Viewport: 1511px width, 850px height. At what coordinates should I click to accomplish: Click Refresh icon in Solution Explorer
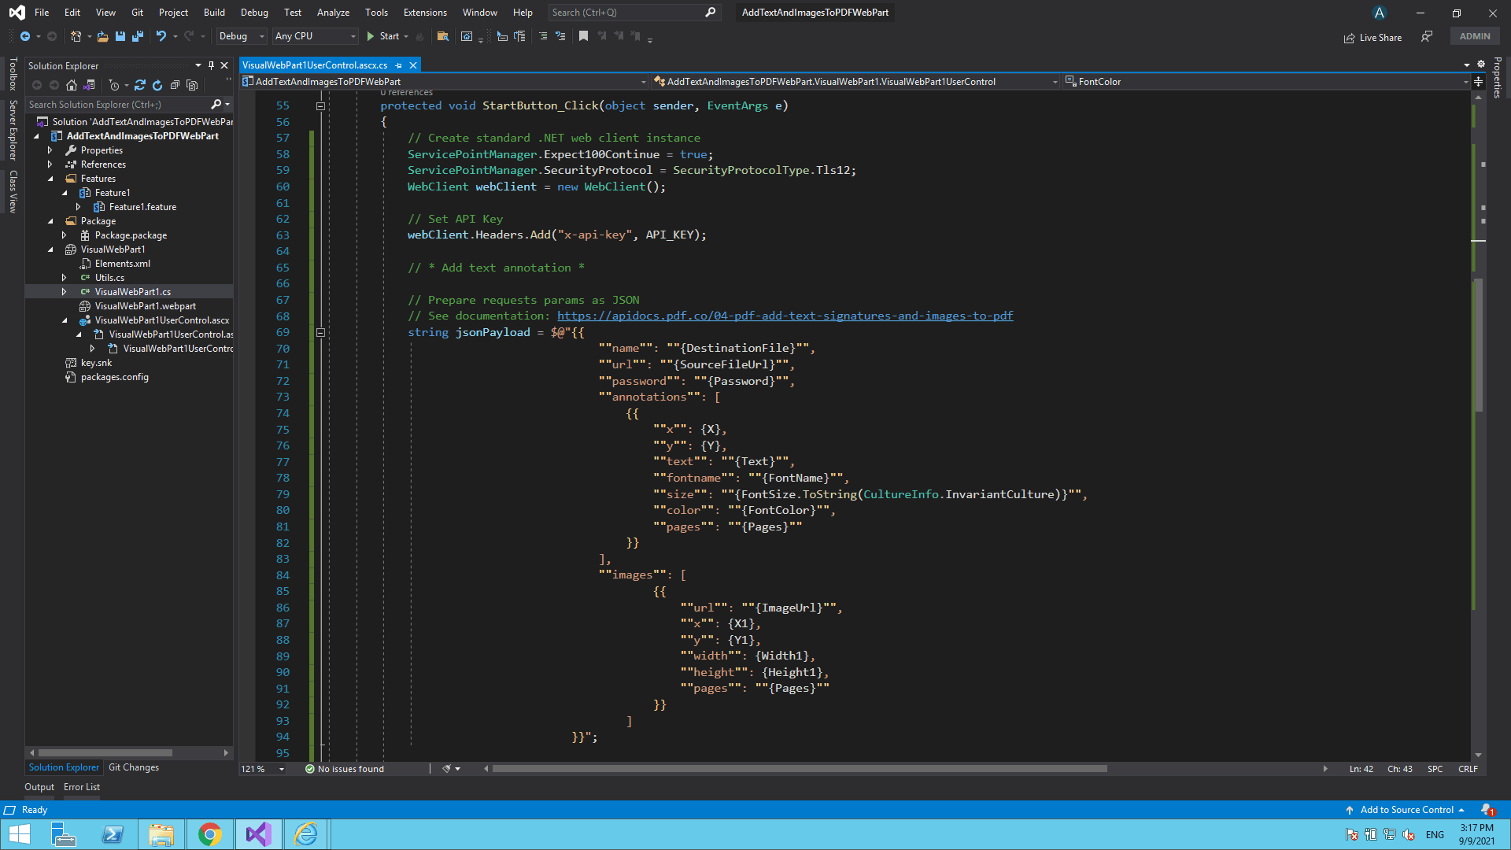pos(157,85)
